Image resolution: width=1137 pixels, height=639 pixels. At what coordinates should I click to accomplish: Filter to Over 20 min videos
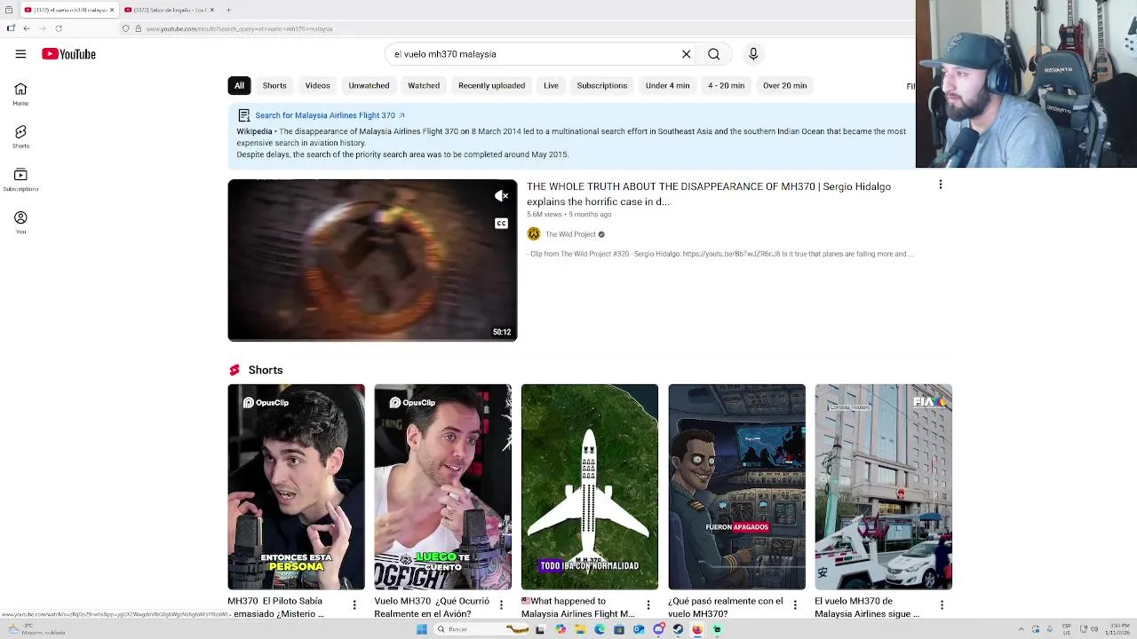click(784, 85)
